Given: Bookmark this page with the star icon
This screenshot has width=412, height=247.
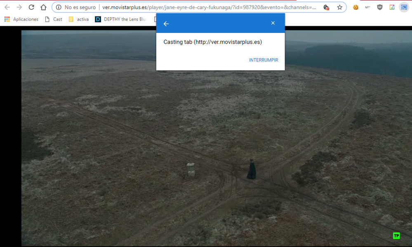Looking at the screenshot, I should [x=339, y=7].
